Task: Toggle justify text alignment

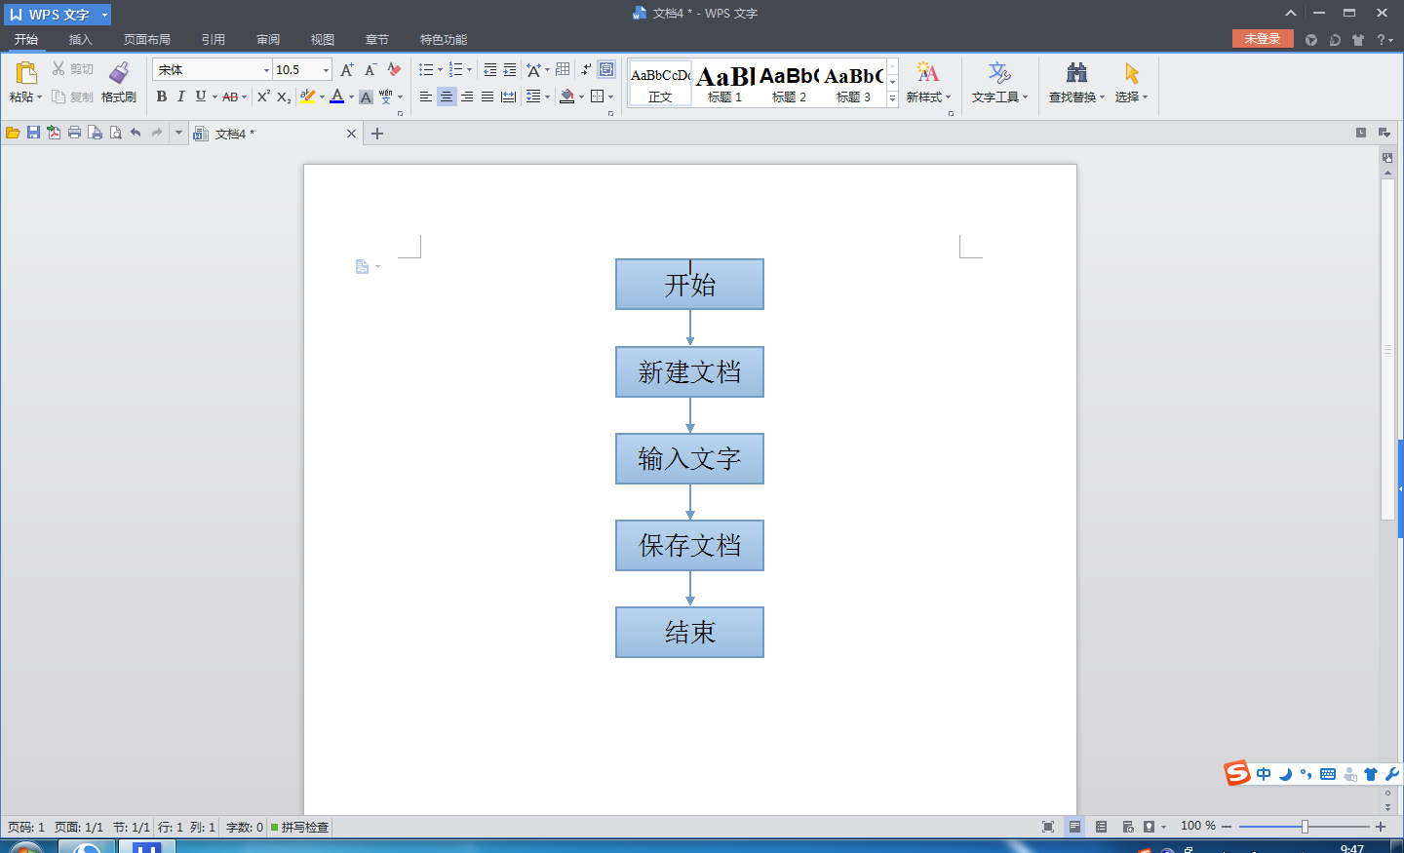Action: pos(487,97)
